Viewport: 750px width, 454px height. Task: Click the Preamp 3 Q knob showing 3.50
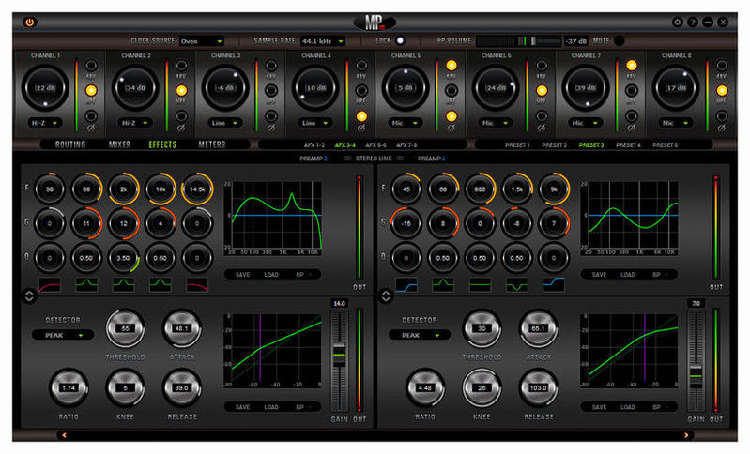(123, 258)
